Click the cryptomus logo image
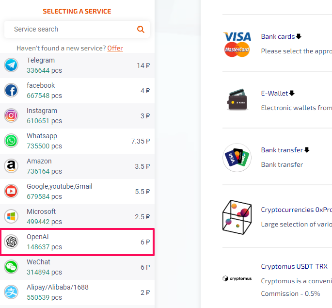 (x=237, y=278)
